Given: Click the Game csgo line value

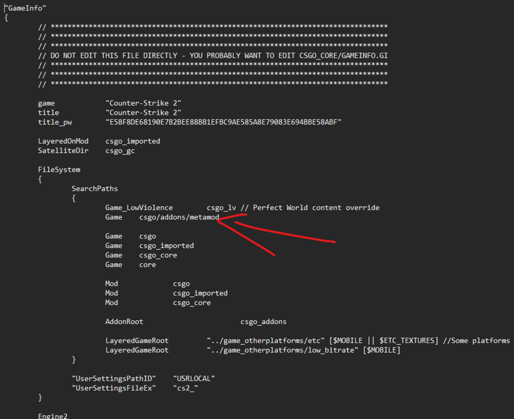Looking at the screenshot, I should 147,237.
